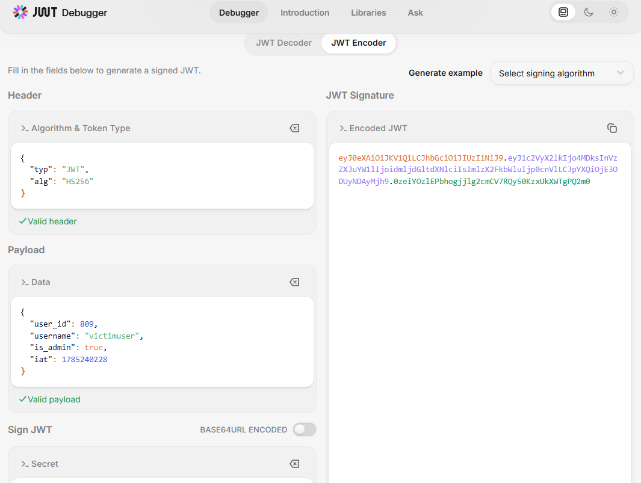Click the user_id value 809

87,324
